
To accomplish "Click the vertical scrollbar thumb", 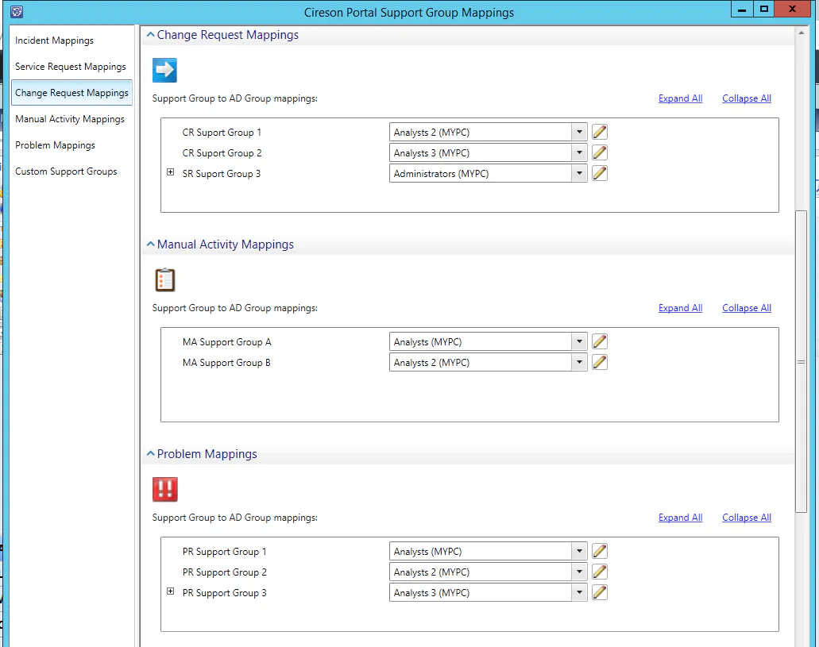I will pos(801,361).
